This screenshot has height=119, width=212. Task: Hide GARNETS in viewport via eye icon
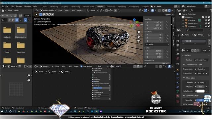[x=206, y=26]
